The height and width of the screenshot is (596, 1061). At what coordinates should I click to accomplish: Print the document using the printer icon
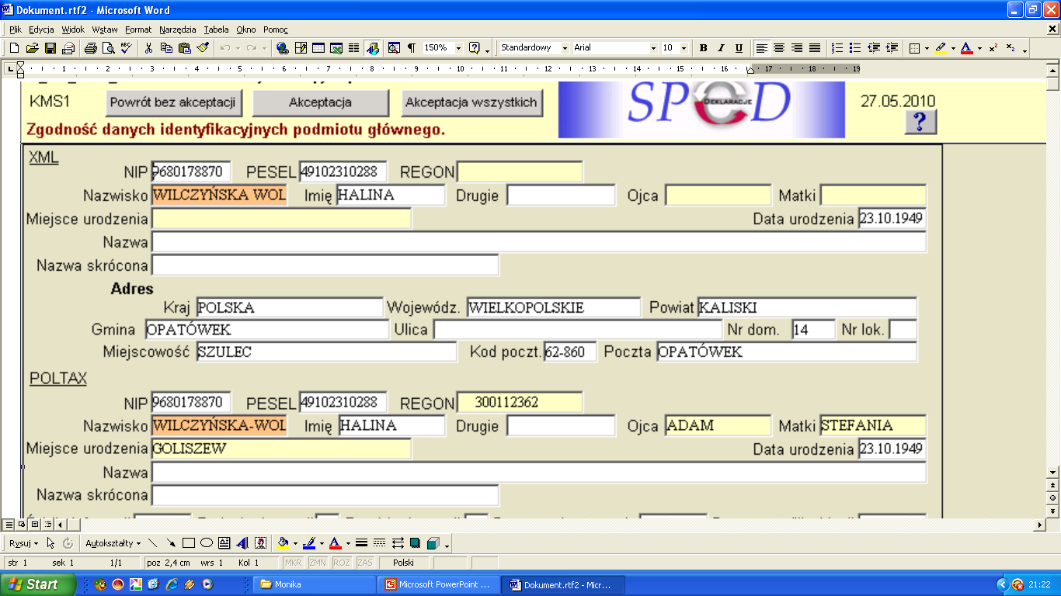[91, 48]
